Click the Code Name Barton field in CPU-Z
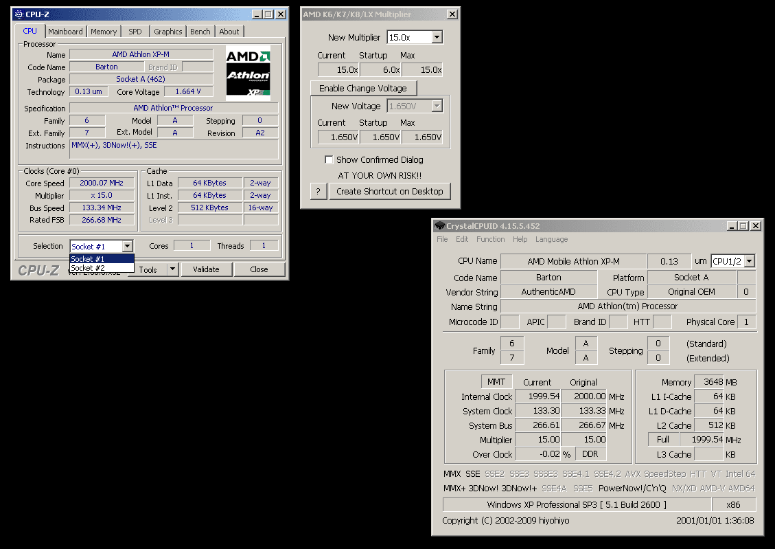The height and width of the screenshot is (549, 775). coord(107,67)
